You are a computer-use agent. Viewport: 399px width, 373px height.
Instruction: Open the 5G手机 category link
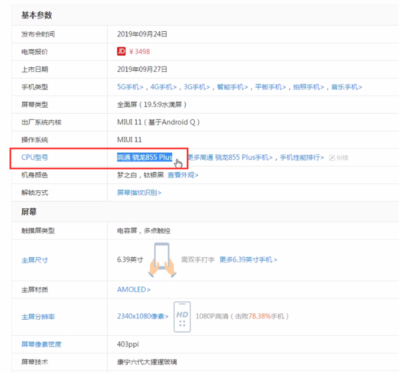(x=130, y=87)
